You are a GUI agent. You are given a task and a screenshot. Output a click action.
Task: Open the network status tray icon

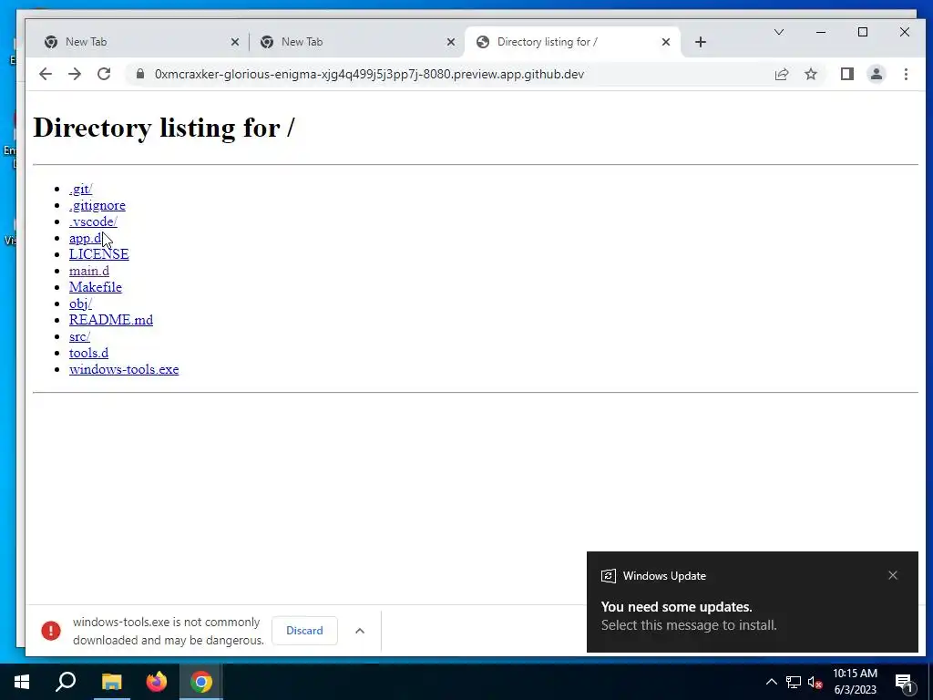coord(794,682)
